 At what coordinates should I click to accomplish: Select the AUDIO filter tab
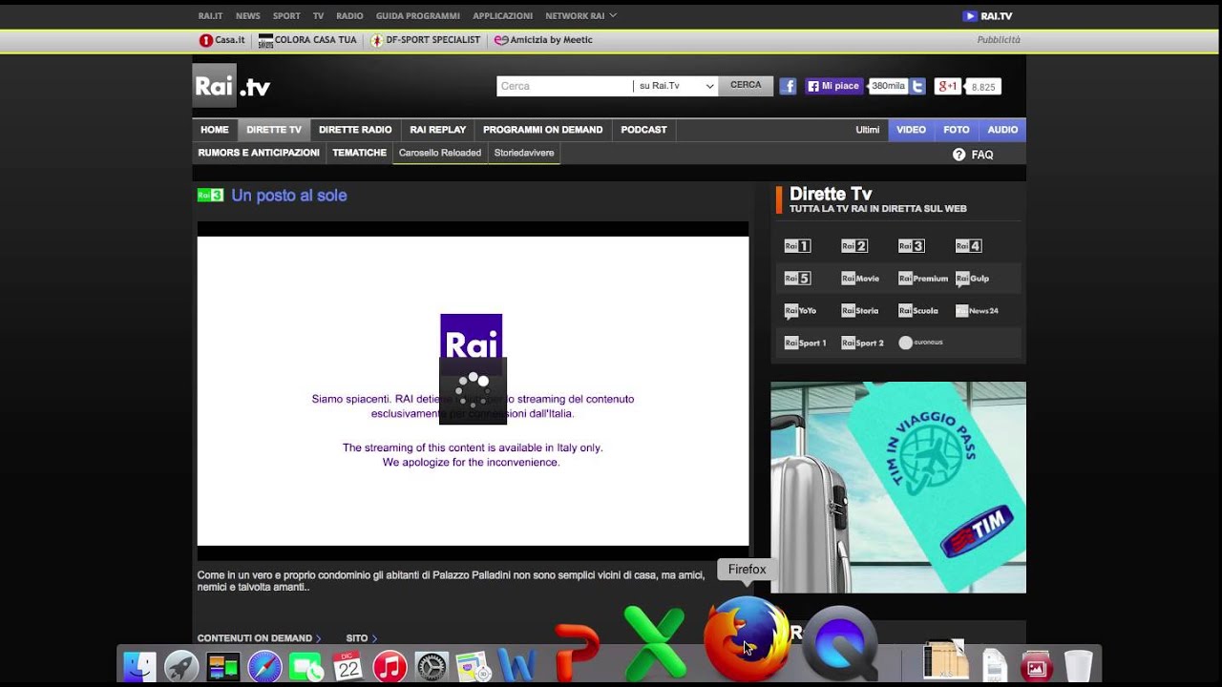click(x=1002, y=130)
